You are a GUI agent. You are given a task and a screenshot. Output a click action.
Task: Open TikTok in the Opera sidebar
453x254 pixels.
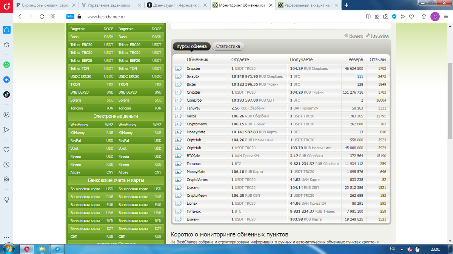coord(6,94)
